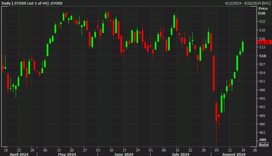
Task: Click the 06 date tick in May
Action: tap(45, 150)
